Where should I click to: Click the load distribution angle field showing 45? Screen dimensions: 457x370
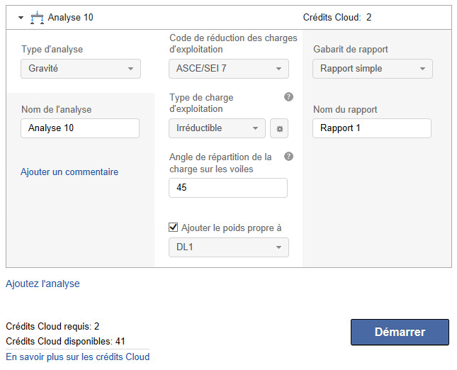pyautogui.click(x=228, y=188)
